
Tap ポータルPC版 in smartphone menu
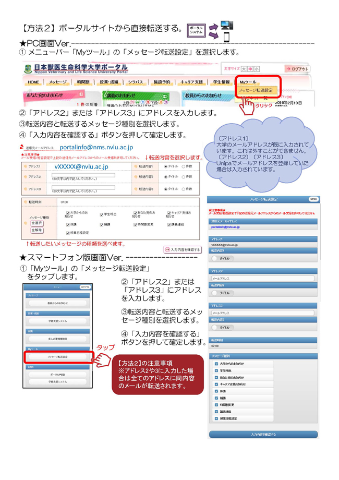click(x=57, y=375)
